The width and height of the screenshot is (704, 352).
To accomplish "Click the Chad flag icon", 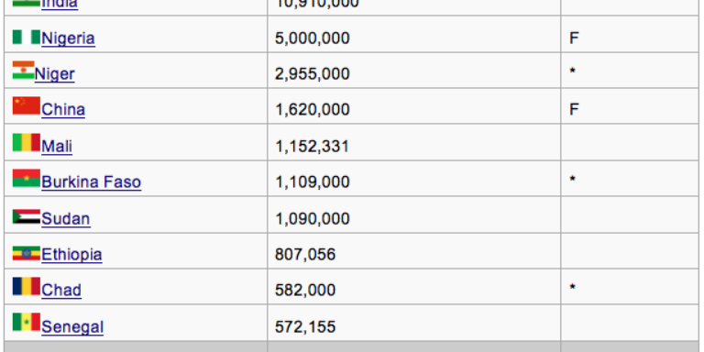I will click(27, 286).
